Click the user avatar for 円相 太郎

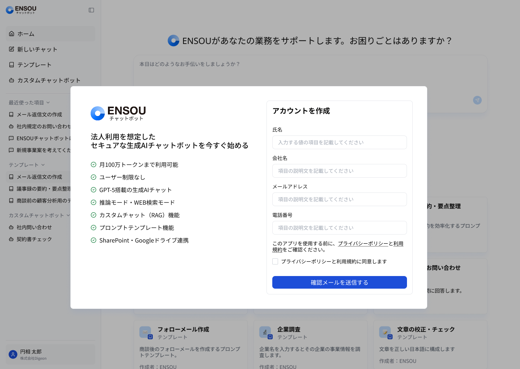pyautogui.click(x=13, y=354)
